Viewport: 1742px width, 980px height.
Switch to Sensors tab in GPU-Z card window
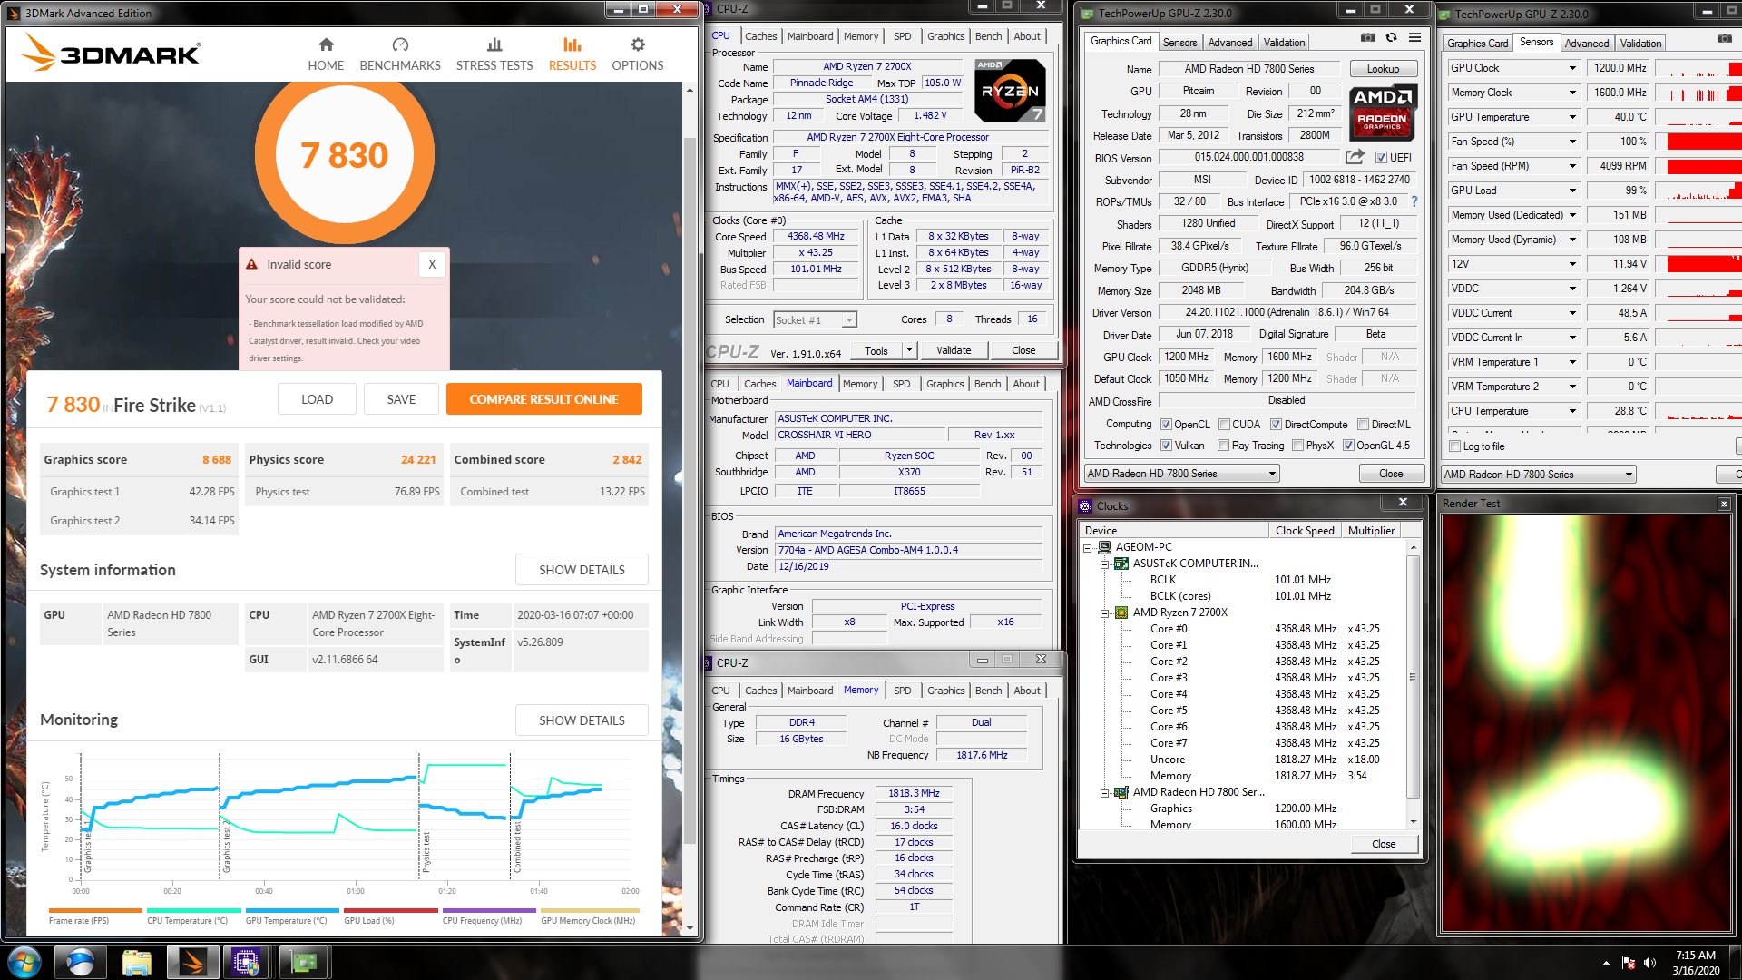pos(1179,43)
